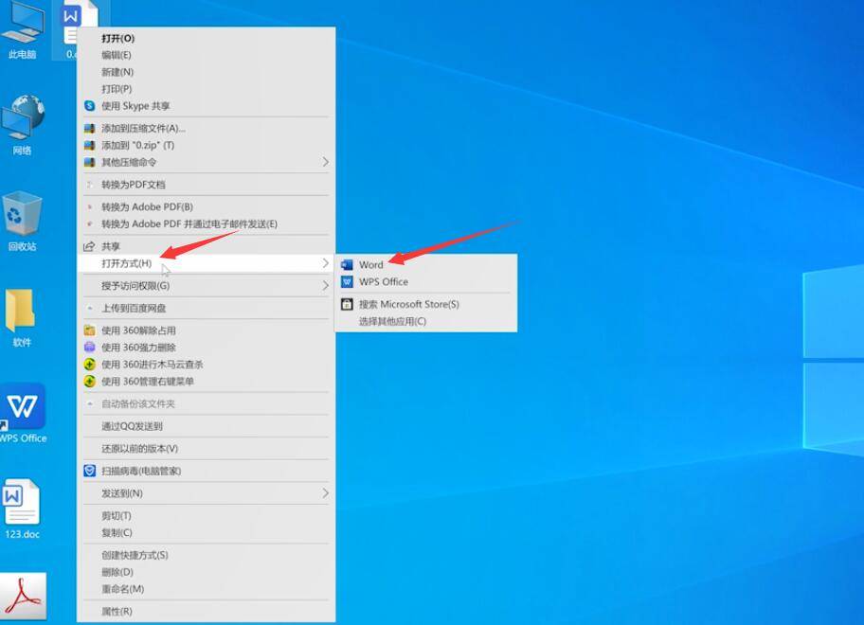Select the 网络 desktop icon

click(22, 121)
